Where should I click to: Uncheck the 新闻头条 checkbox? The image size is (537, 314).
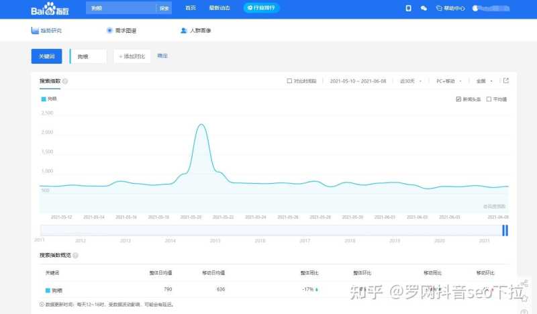coord(458,99)
